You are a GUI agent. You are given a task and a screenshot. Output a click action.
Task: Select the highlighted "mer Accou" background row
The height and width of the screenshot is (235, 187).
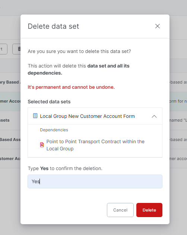(x=10, y=101)
